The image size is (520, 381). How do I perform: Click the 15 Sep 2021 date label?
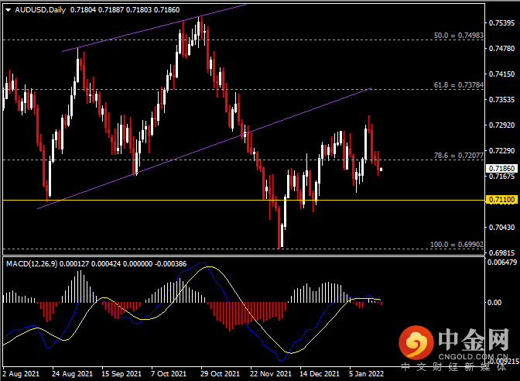[x=121, y=374]
